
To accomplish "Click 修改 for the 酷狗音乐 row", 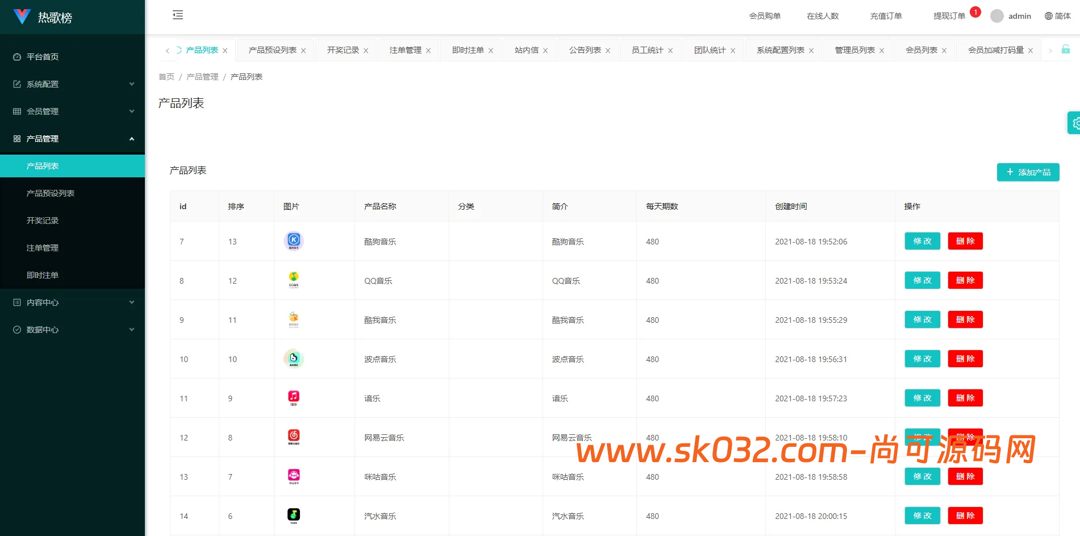I will (x=923, y=241).
